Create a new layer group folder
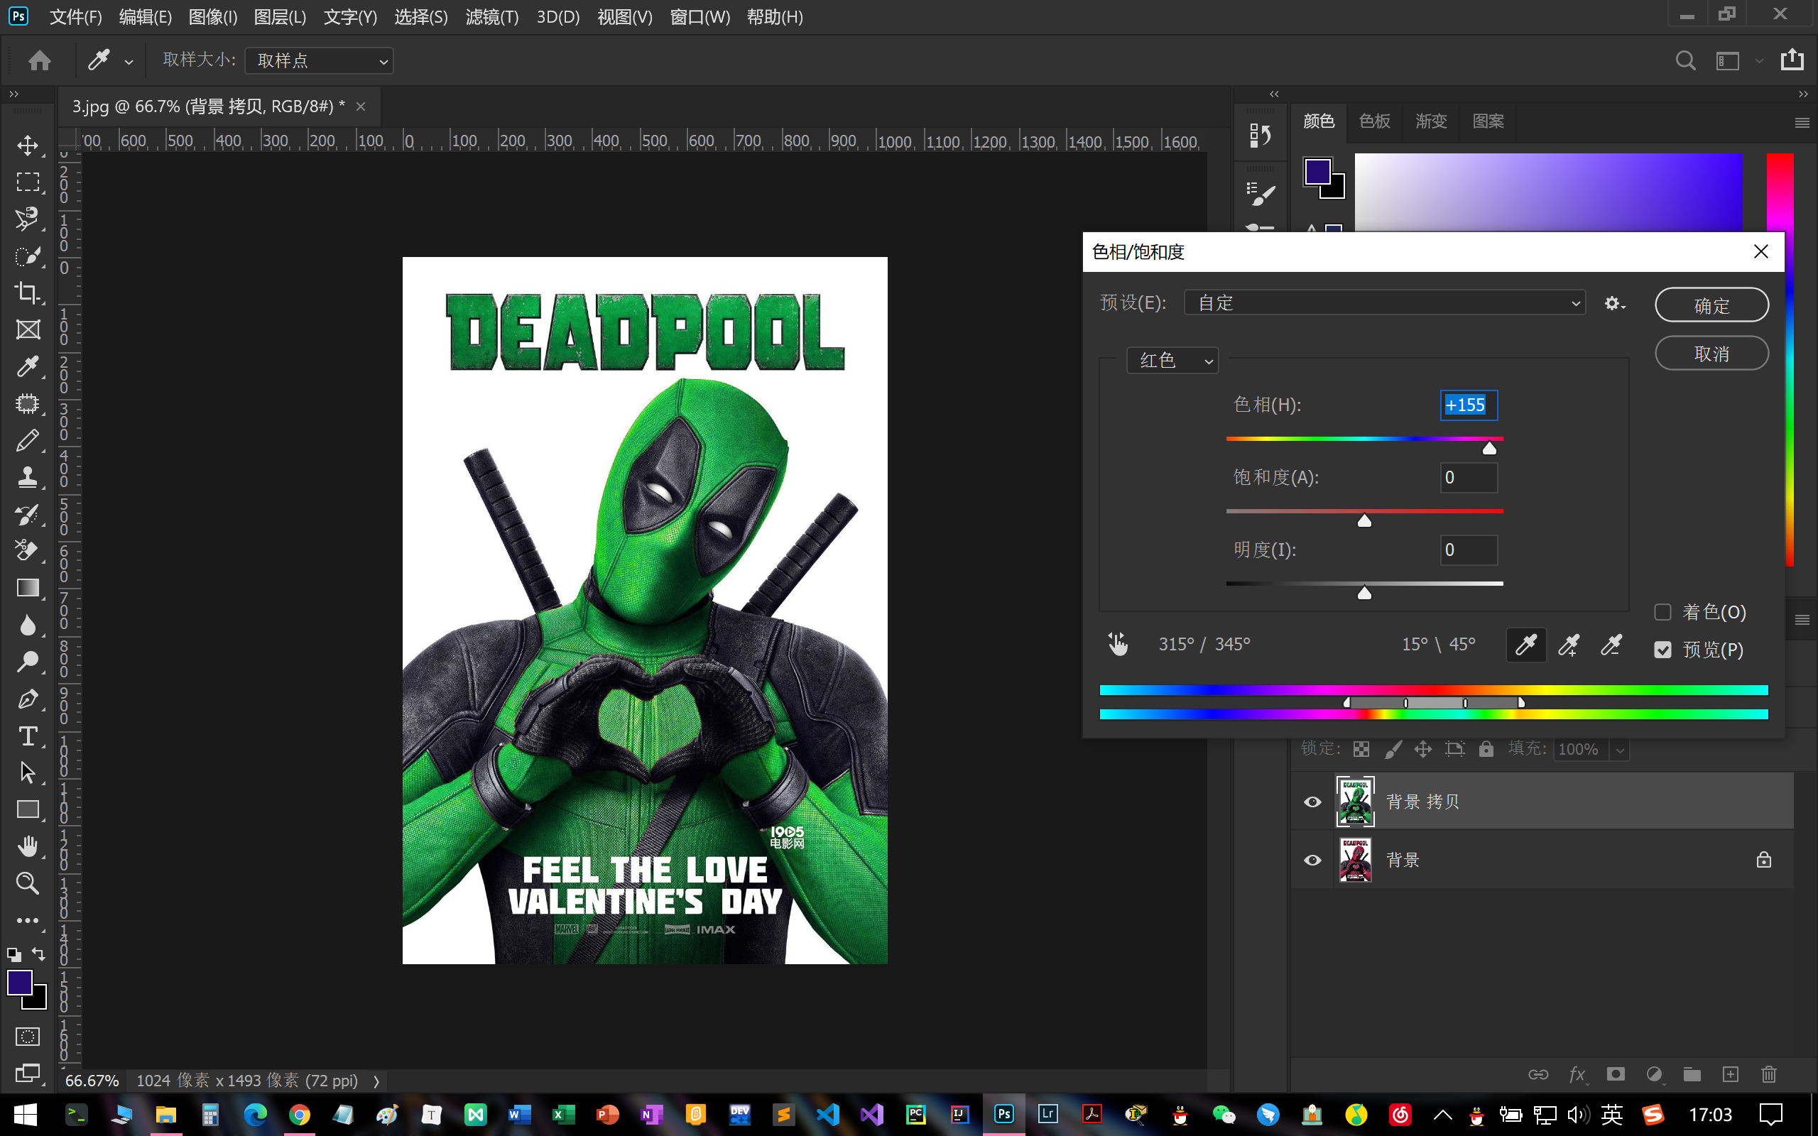The height and width of the screenshot is (1136, 1818). (x=1692, y=1074)
